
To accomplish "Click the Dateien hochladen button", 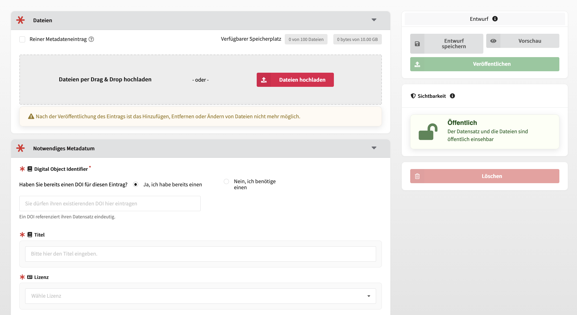I will [x=295, y=80].
